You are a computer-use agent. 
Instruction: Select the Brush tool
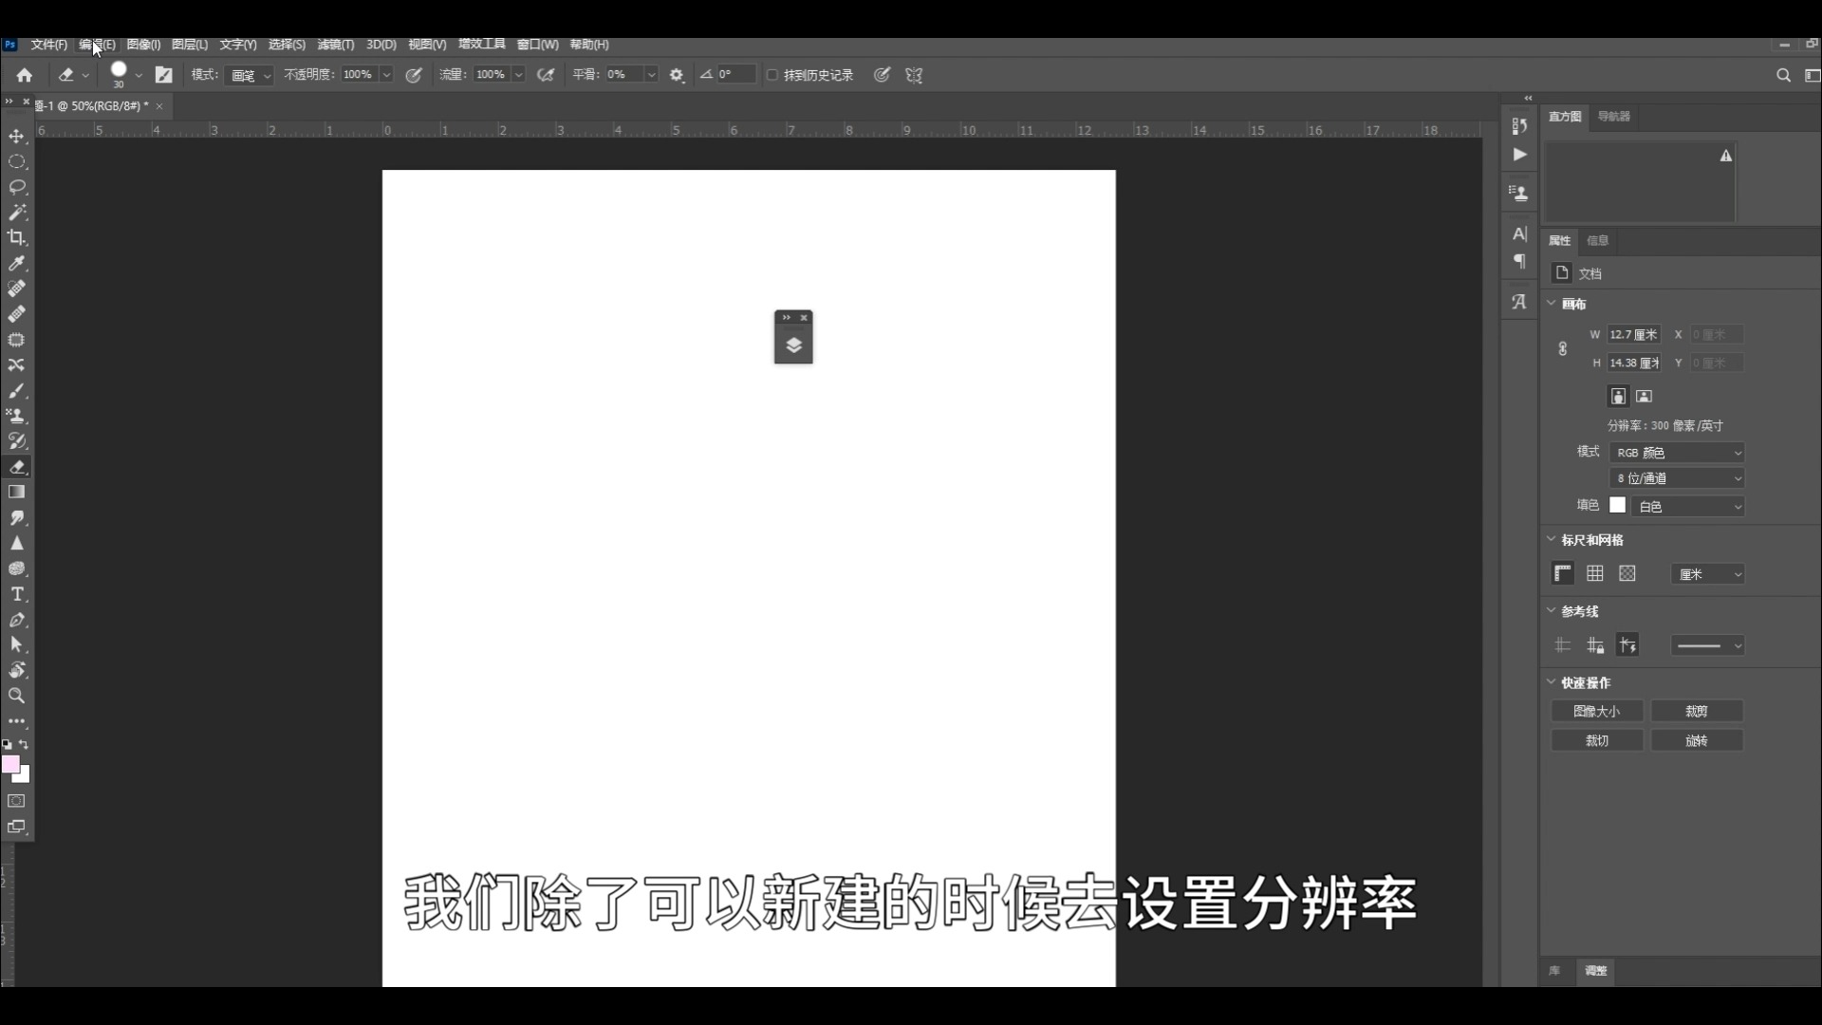point(17,390)
